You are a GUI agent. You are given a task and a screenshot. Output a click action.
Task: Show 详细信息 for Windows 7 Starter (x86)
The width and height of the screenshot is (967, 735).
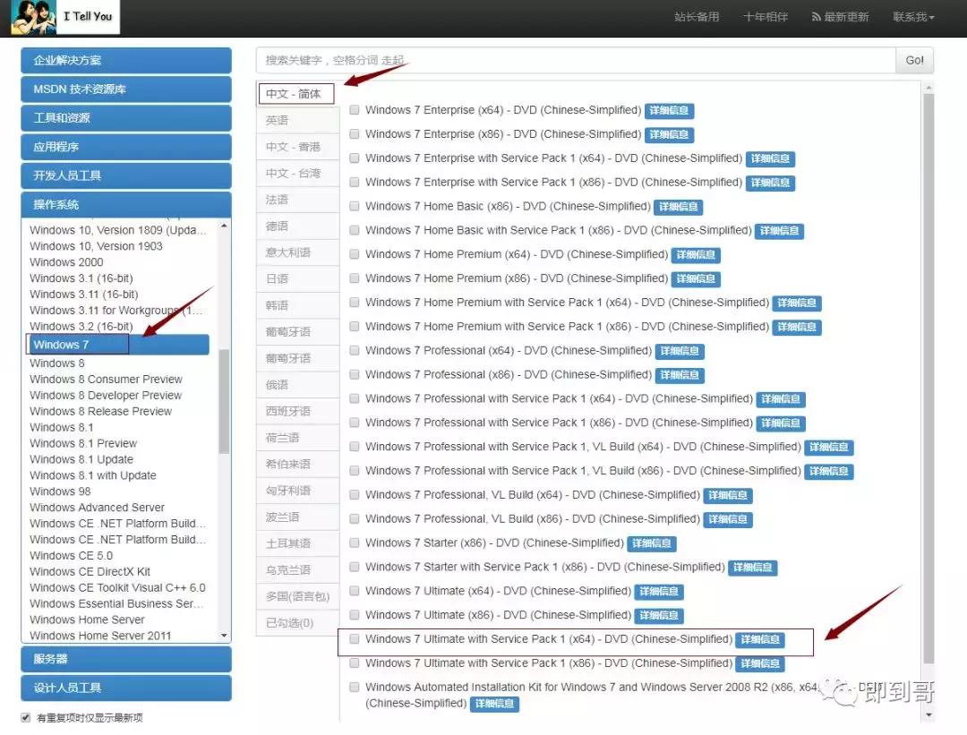coord(652,543)
